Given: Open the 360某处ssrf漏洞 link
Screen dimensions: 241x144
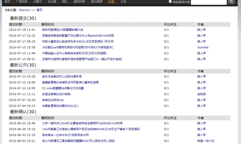Looking at the screenshot, I should [78, 47].
